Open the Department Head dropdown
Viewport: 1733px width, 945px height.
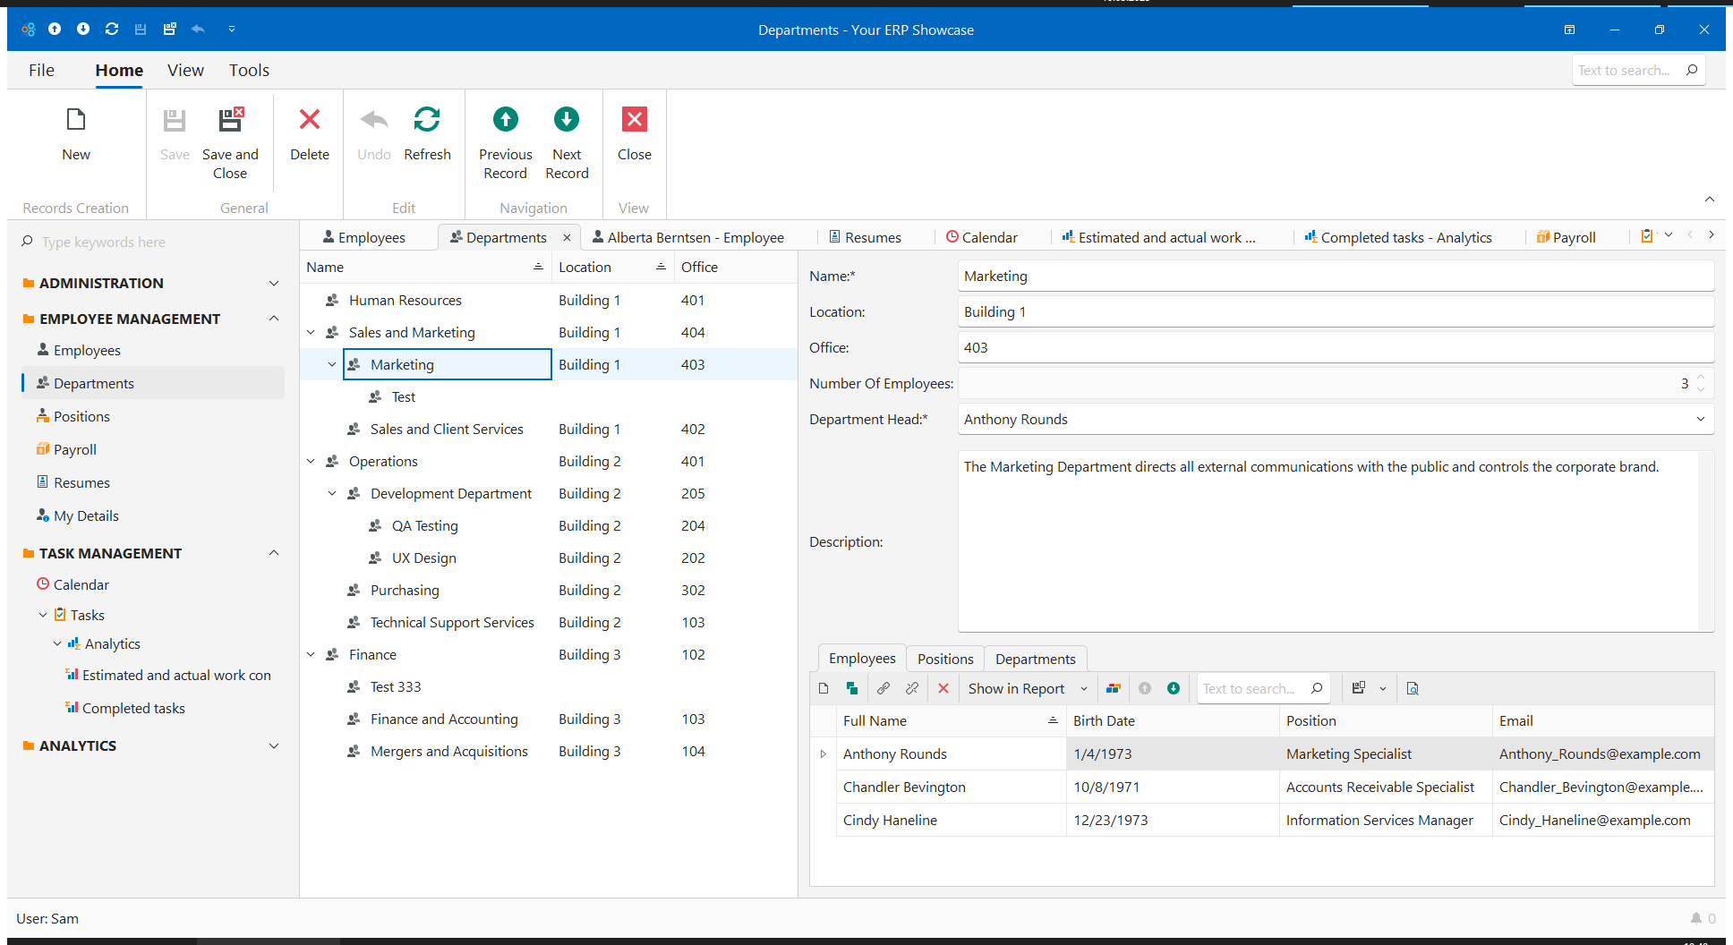[1700, 420]
